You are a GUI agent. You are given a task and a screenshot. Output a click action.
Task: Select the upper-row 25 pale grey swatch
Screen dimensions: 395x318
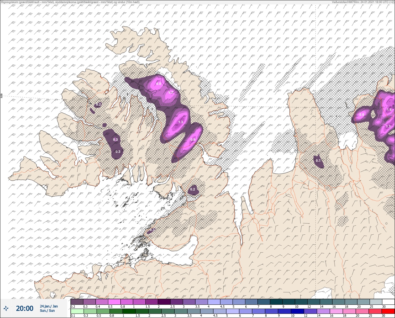click(x=376, y=302)
